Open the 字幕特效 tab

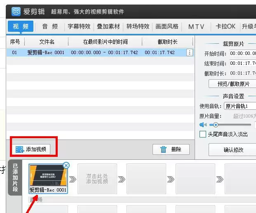(79, 26)
